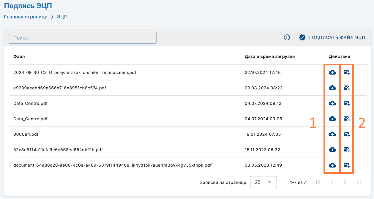The width and height of the screenshot is (374, 199).
Task: Go to the previous page of records
Action: point(332,182)
